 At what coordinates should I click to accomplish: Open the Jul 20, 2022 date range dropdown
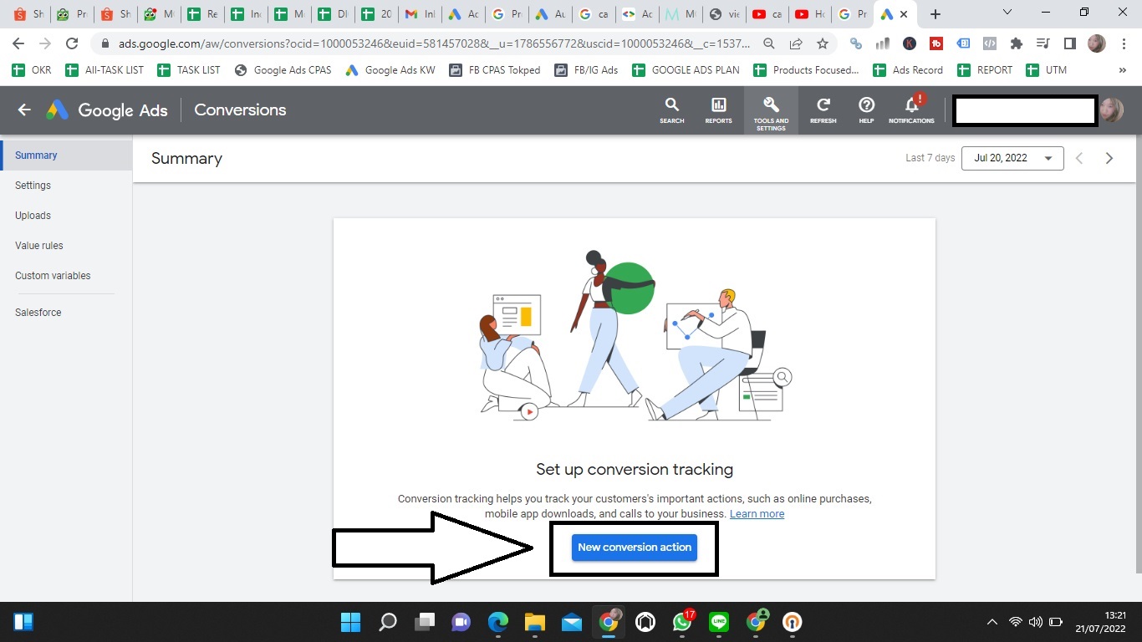(x=1012, y=157)
